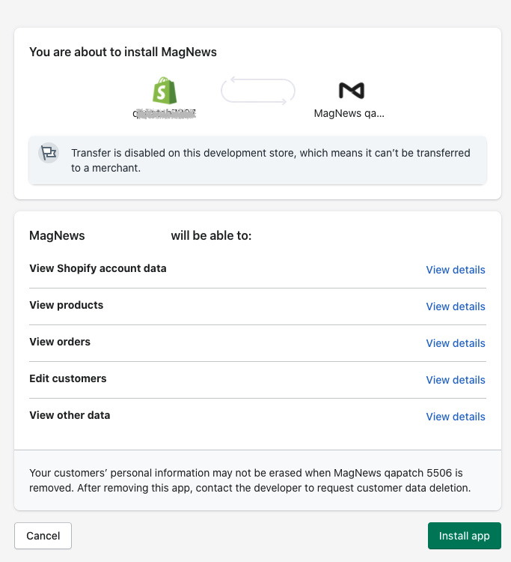The height and width of the screenshot is (562, 511).
Task: View details for Shopify account data
Action: pos(455,270)
